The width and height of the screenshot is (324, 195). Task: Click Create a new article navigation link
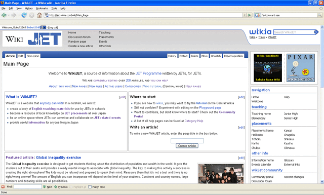tap(80, 46)
